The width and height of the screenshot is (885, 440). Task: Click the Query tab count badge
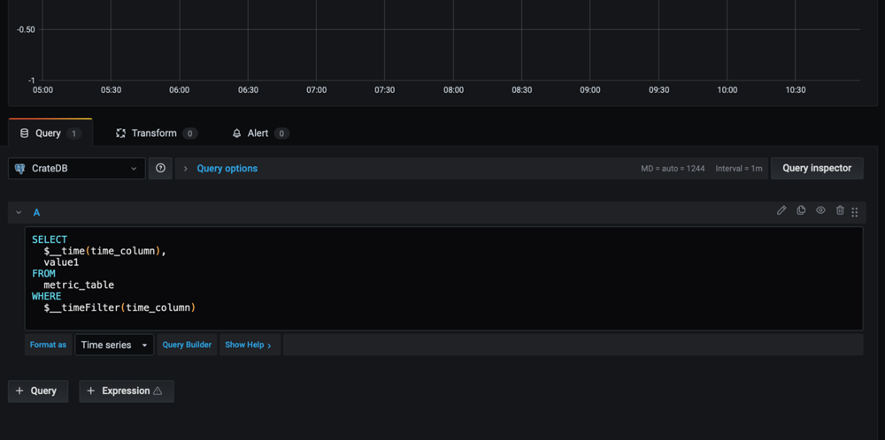point(74,133)
